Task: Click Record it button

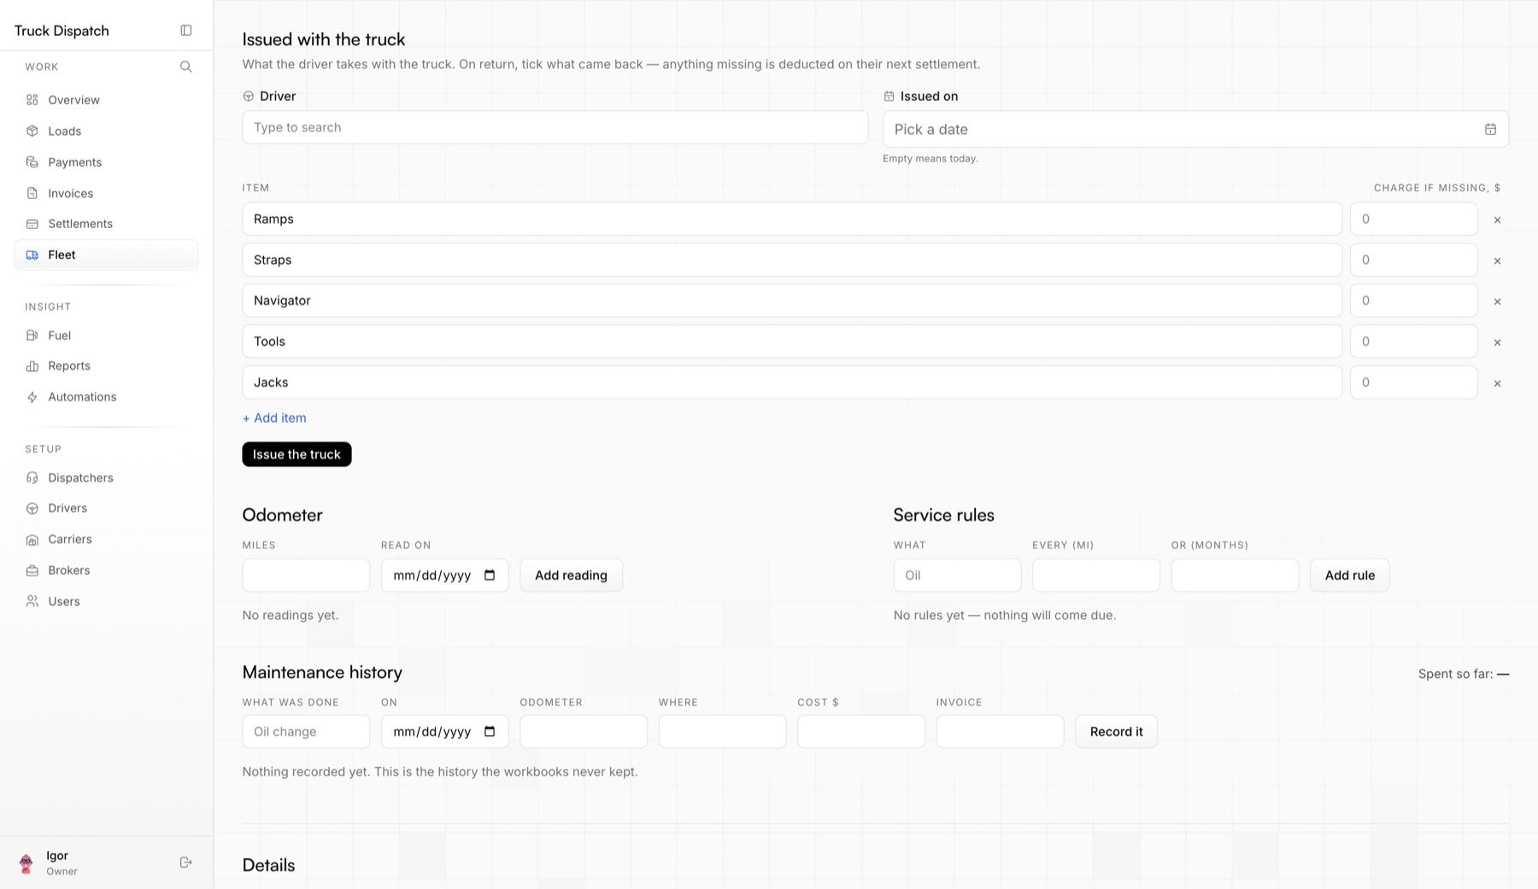Action: [1116, 731]
